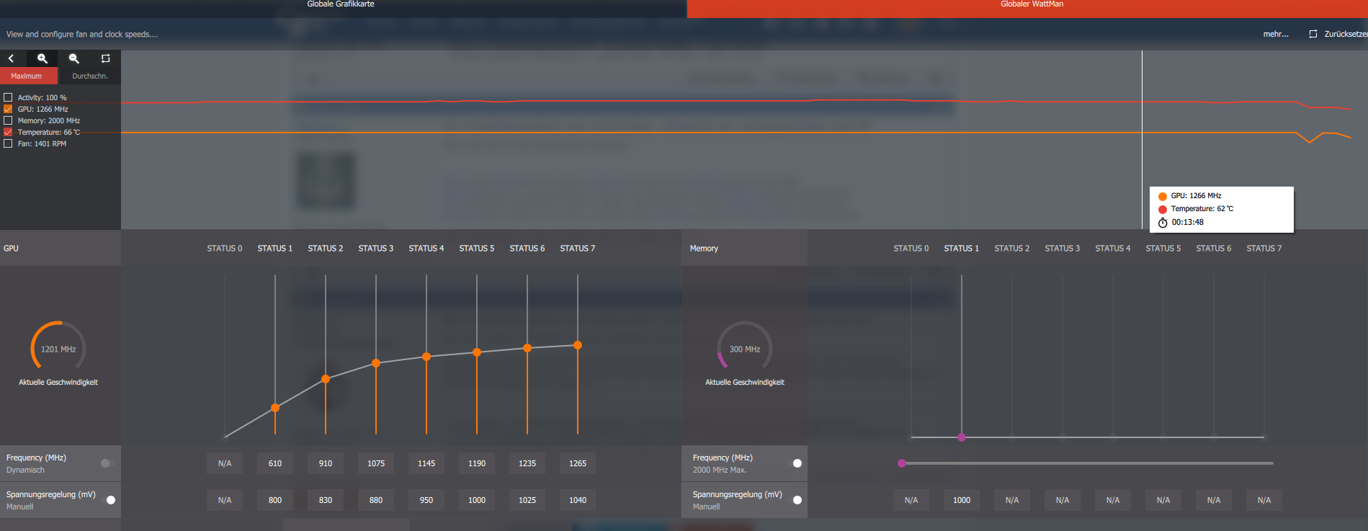Select GPU STATUS 0 column header

[x=225, y=249]
